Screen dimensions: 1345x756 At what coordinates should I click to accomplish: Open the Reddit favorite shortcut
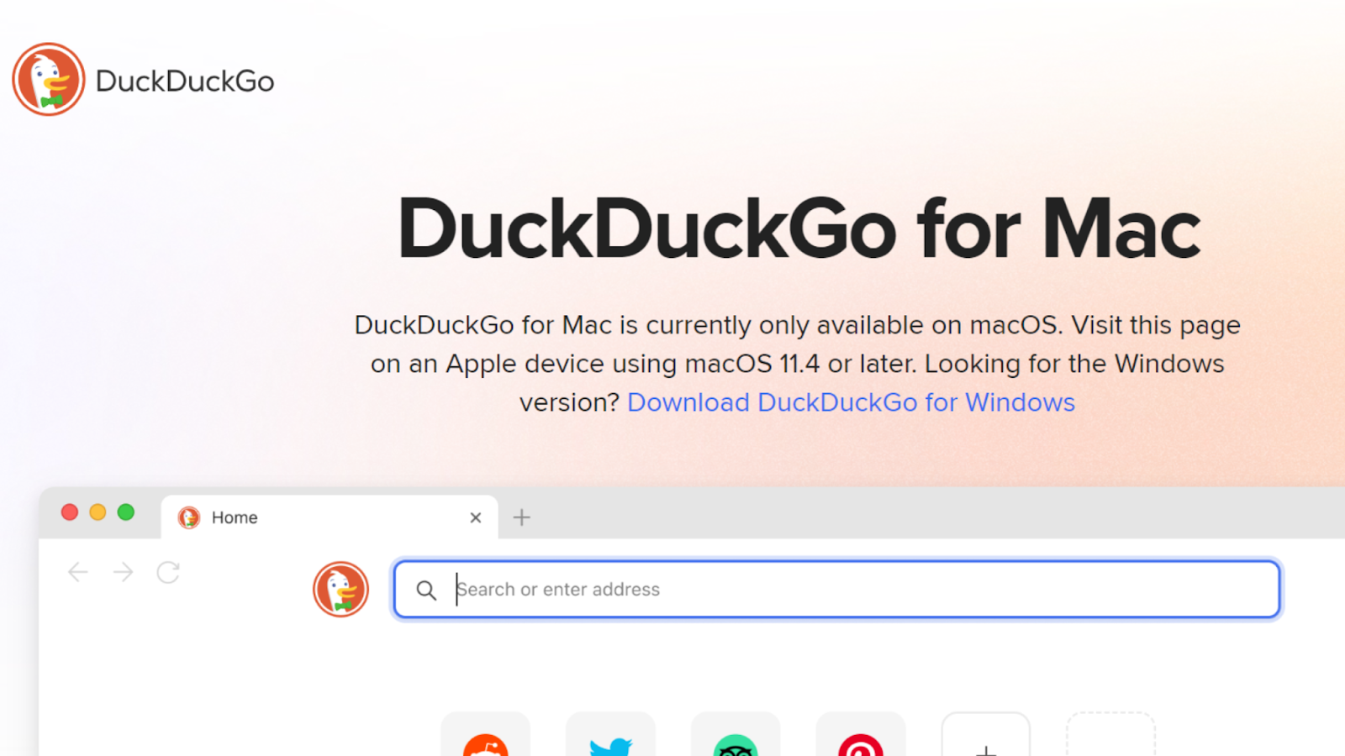(x=486, y=734)
